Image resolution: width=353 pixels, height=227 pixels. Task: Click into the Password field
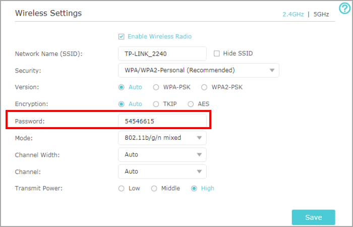point(162,121)
